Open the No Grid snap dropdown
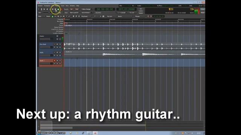 click(x=111, y=16)
